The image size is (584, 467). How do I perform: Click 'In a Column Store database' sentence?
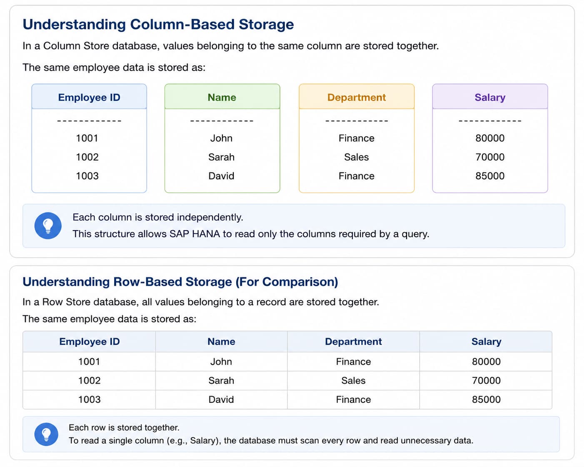(231, 46)
